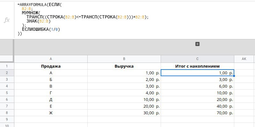This screenshot has width=255, height=127.
Task: Click cell containing 'Ж'
Action: point(51,113)
